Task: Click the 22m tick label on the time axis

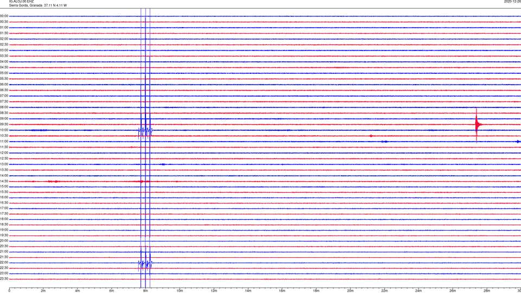Action: coord(384,291)
